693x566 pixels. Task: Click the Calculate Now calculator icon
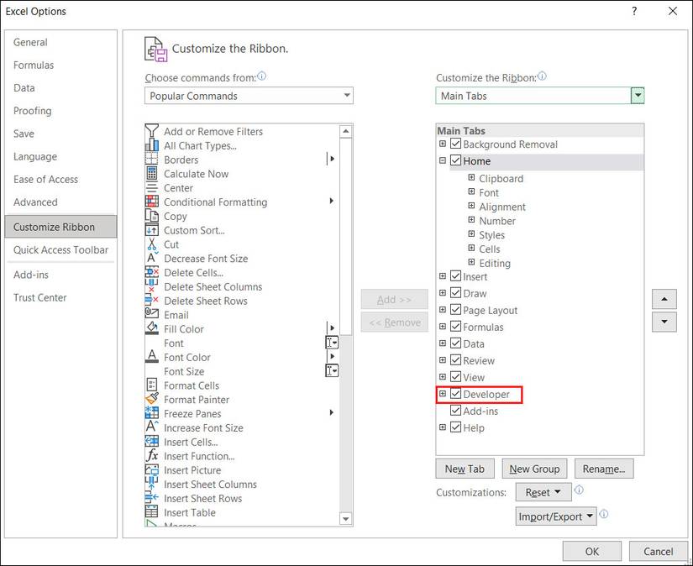pos(151,173)
